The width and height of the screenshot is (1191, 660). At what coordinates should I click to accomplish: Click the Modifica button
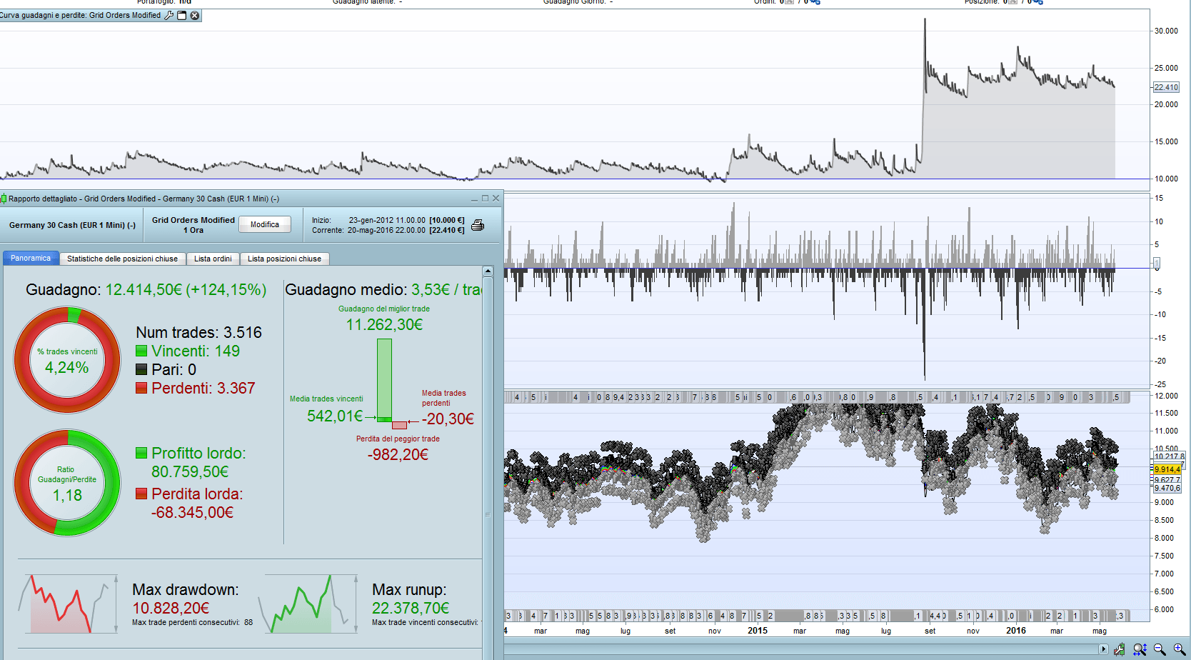click(265, 224)
